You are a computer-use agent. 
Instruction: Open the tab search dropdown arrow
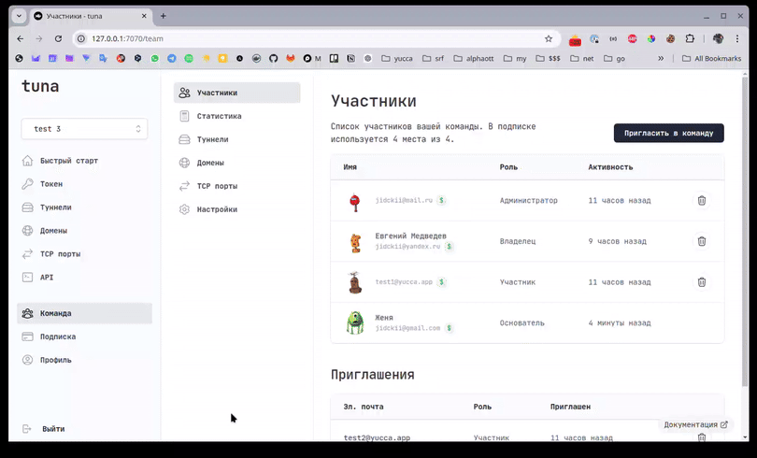click(x=19, y=16)
